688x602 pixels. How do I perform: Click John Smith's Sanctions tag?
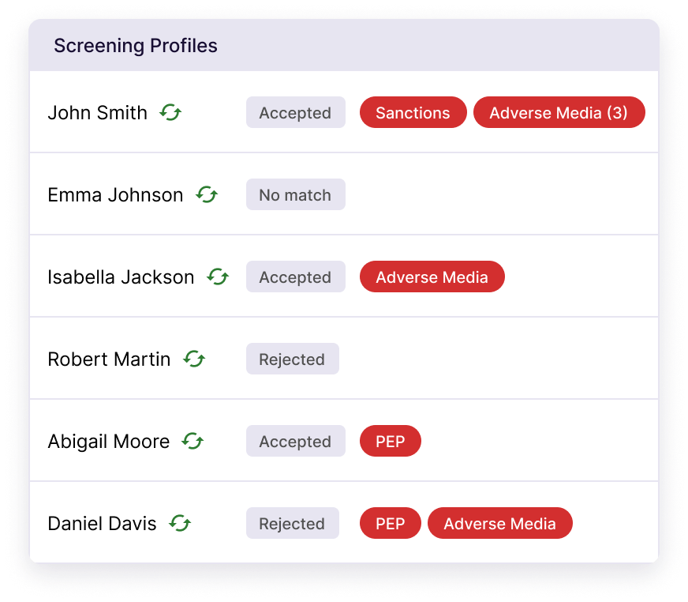pyautogui.click(x=413, y=113)
